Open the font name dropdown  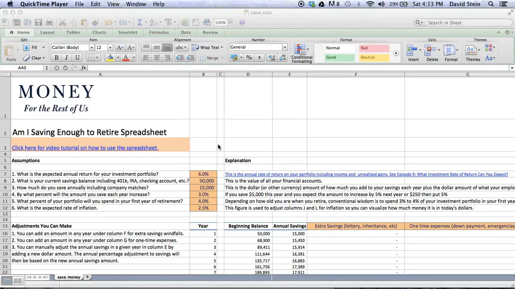[x=91, y=47]
